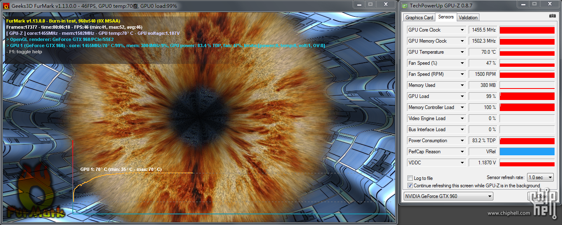Click the 47 % fan speed value
The height and width of the screenshot is (225, 562).
(x=483, y=63)
